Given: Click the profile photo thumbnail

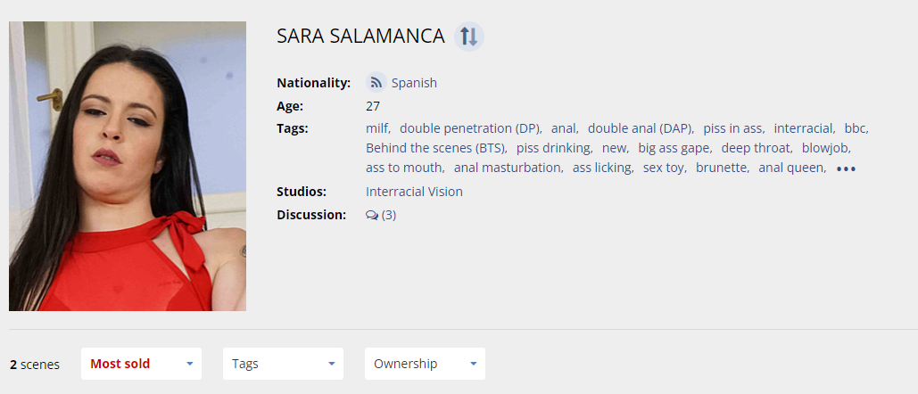Looking at the screenshot, I should point(128,166).
